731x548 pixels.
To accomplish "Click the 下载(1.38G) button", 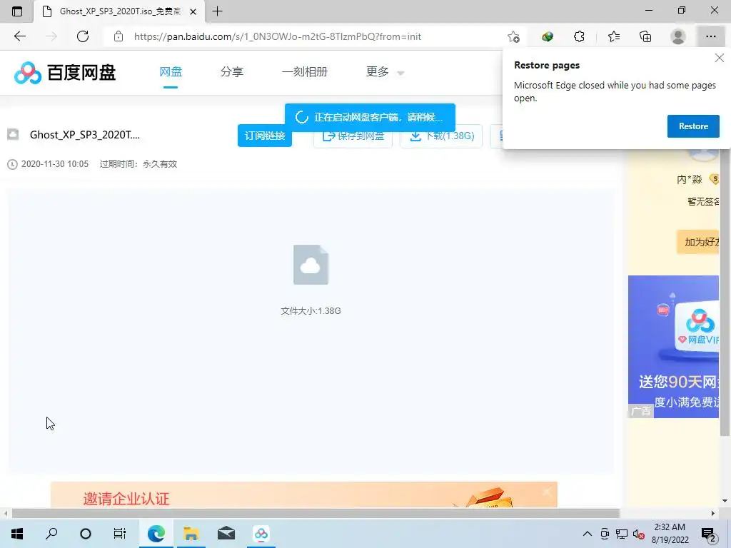I will click(441, 136).
